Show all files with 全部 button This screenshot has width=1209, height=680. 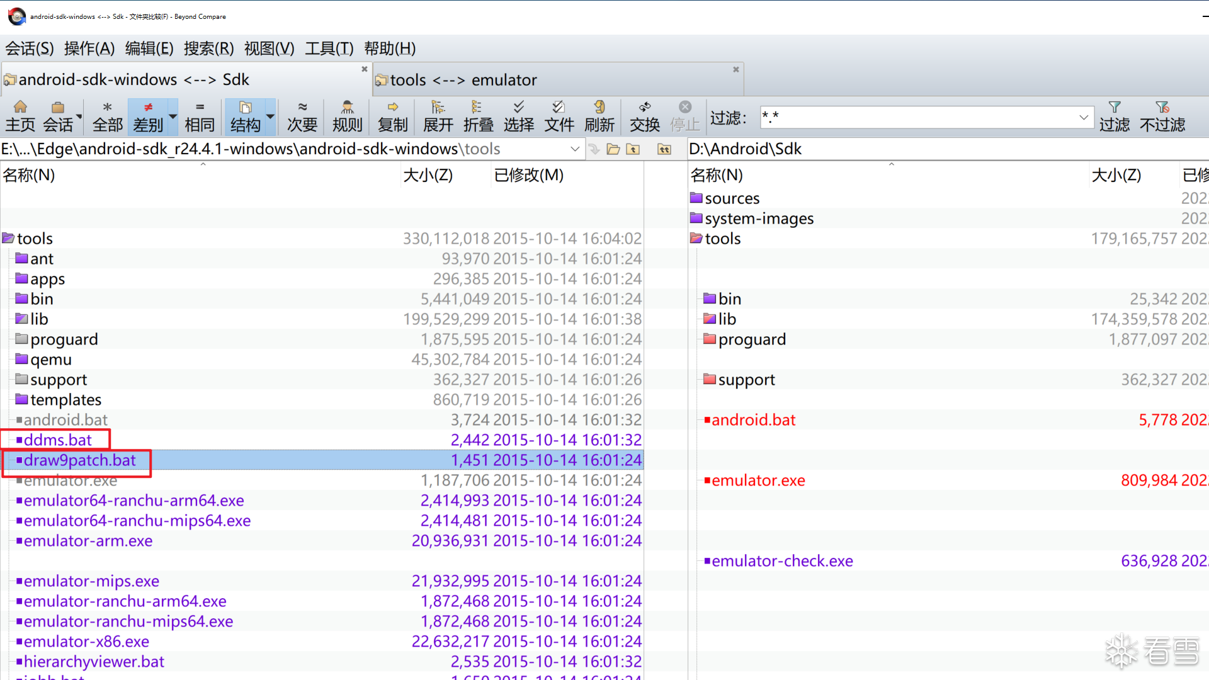[108, 116]
